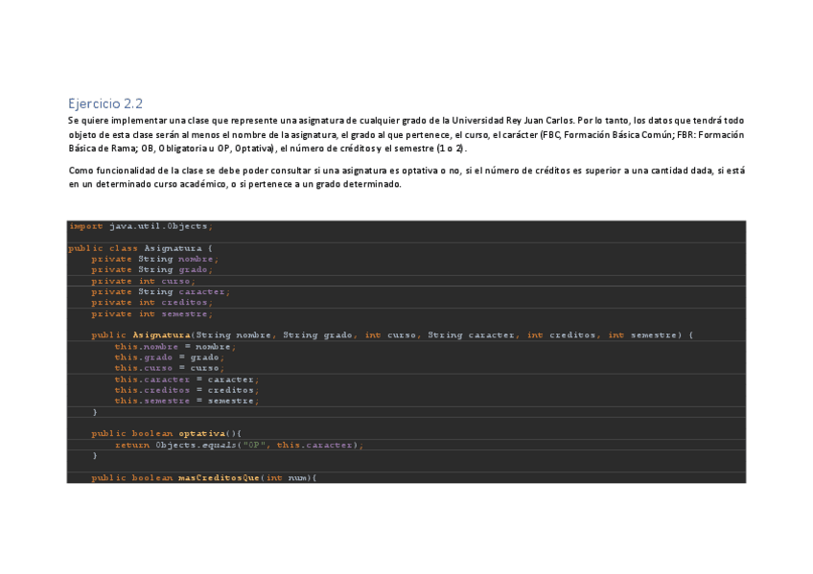Image resolution: width=813 pixels, height=574 pixels.
Task: Click the "this.curso = curso;" assignment
Action: point(169,368)
